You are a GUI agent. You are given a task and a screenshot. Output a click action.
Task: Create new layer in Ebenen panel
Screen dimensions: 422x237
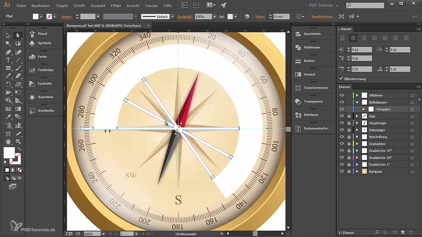(x=403, y=233)
